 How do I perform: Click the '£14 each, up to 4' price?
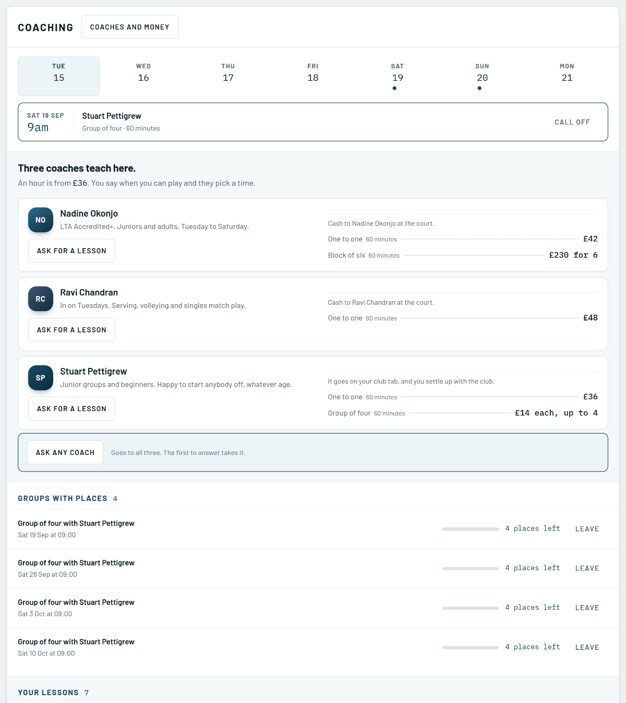coord(556,413)
